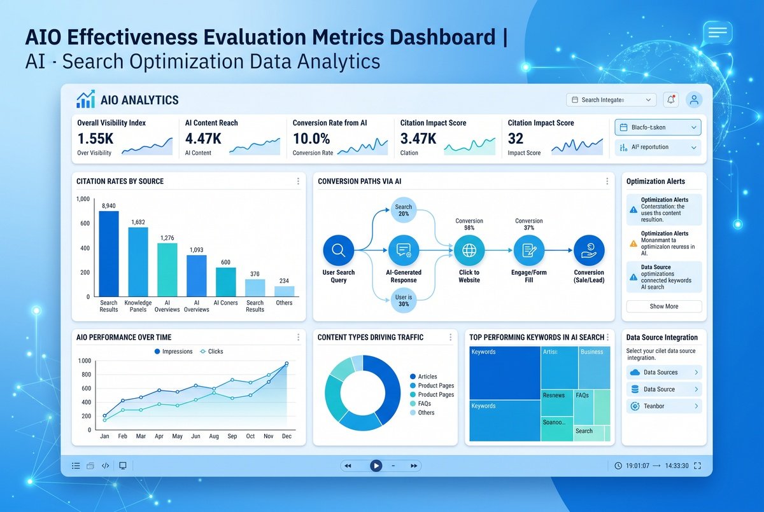This screenshot has width=764, height=512.
Task: Toggle fullscreen icon at bottom right
Action: (698, 466)
